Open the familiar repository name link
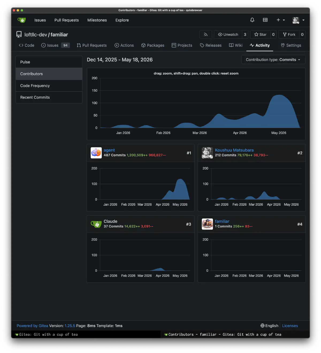The height and width of the screenshot is (353, 321). tap(59, 35)
